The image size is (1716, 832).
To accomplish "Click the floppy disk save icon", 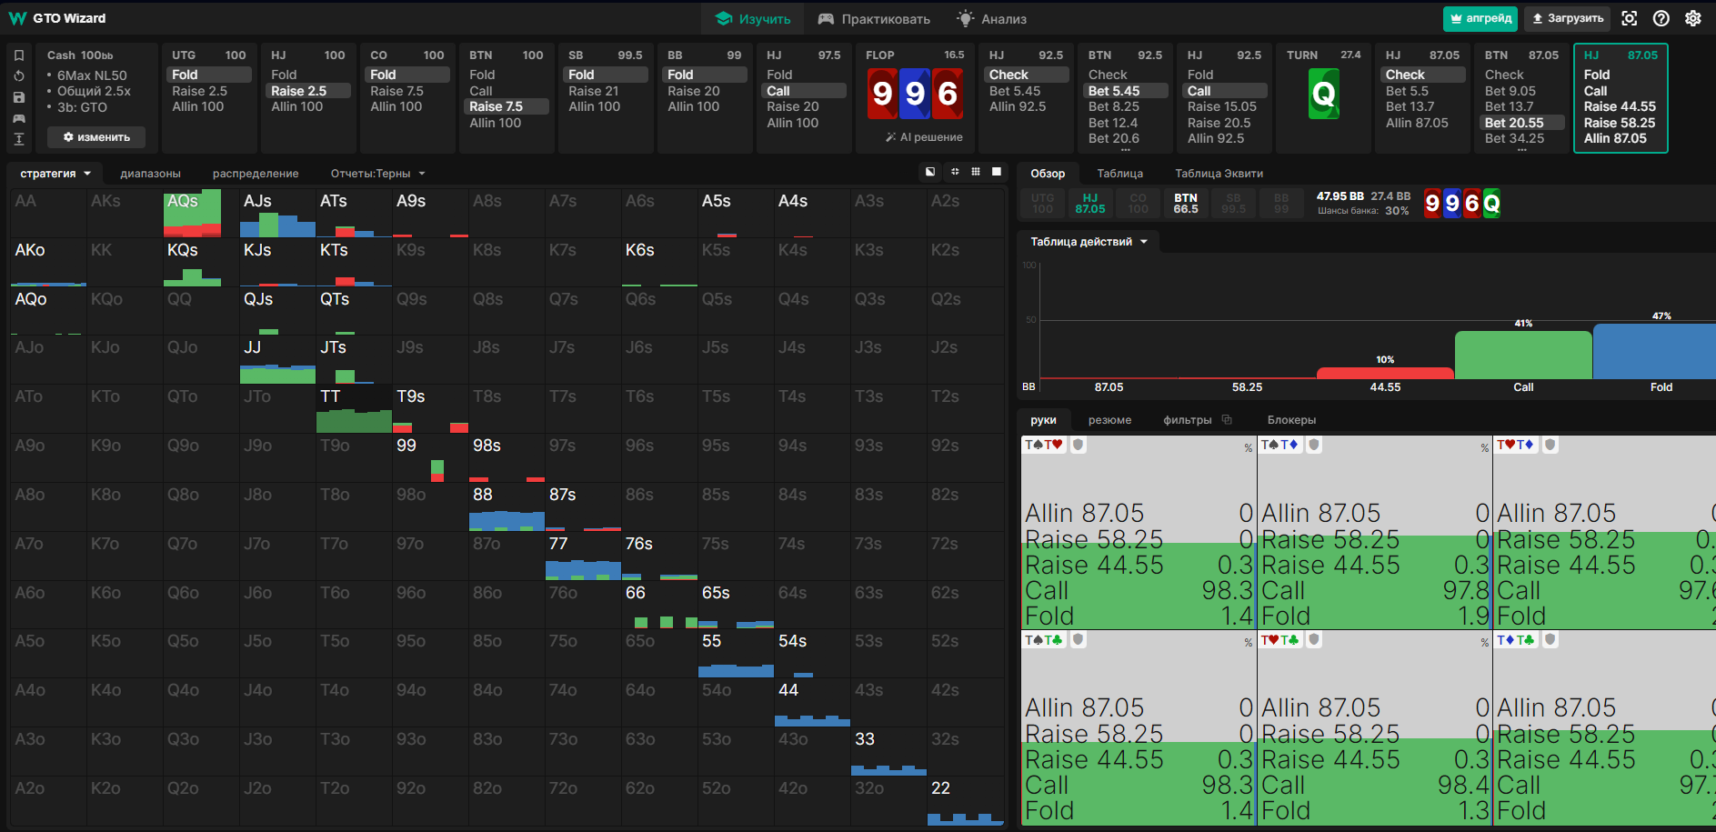I will point(19,97).
